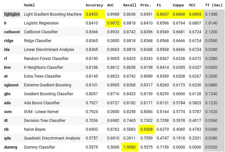Click the Kappa column header

click(x=178, y=5)
